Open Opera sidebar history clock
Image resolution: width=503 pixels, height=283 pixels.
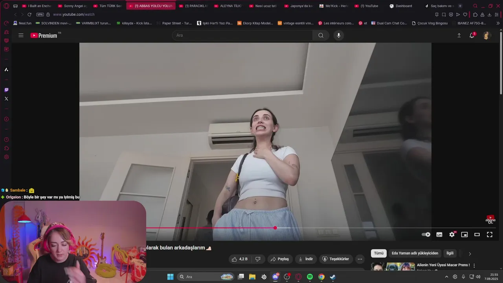click(6, 140)
